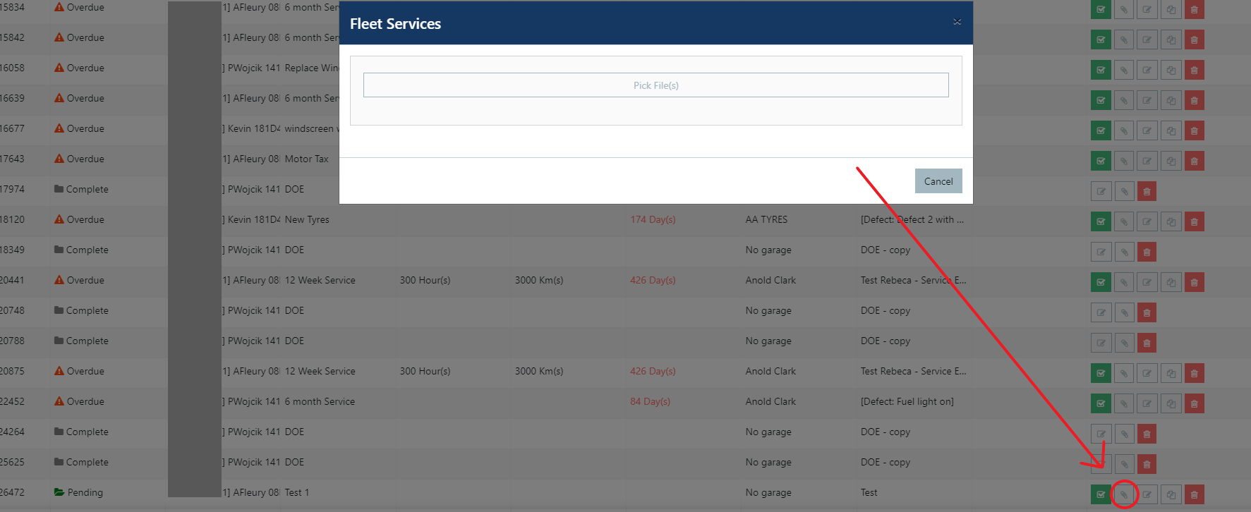Mark the 17643 Motor Tax service complete
Viewport: 1251px width, 512px height.
1101,161
